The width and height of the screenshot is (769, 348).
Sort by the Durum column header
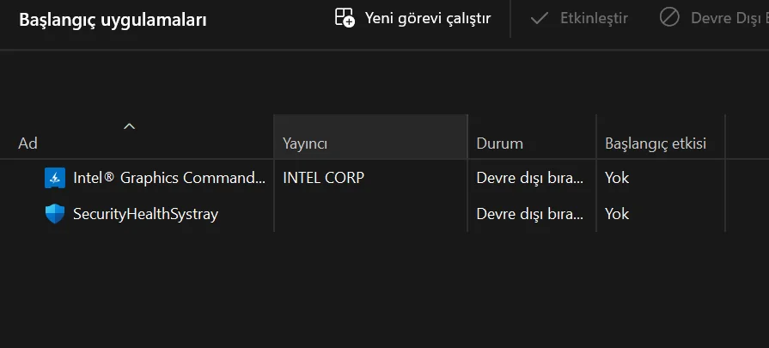pos(499,143)
